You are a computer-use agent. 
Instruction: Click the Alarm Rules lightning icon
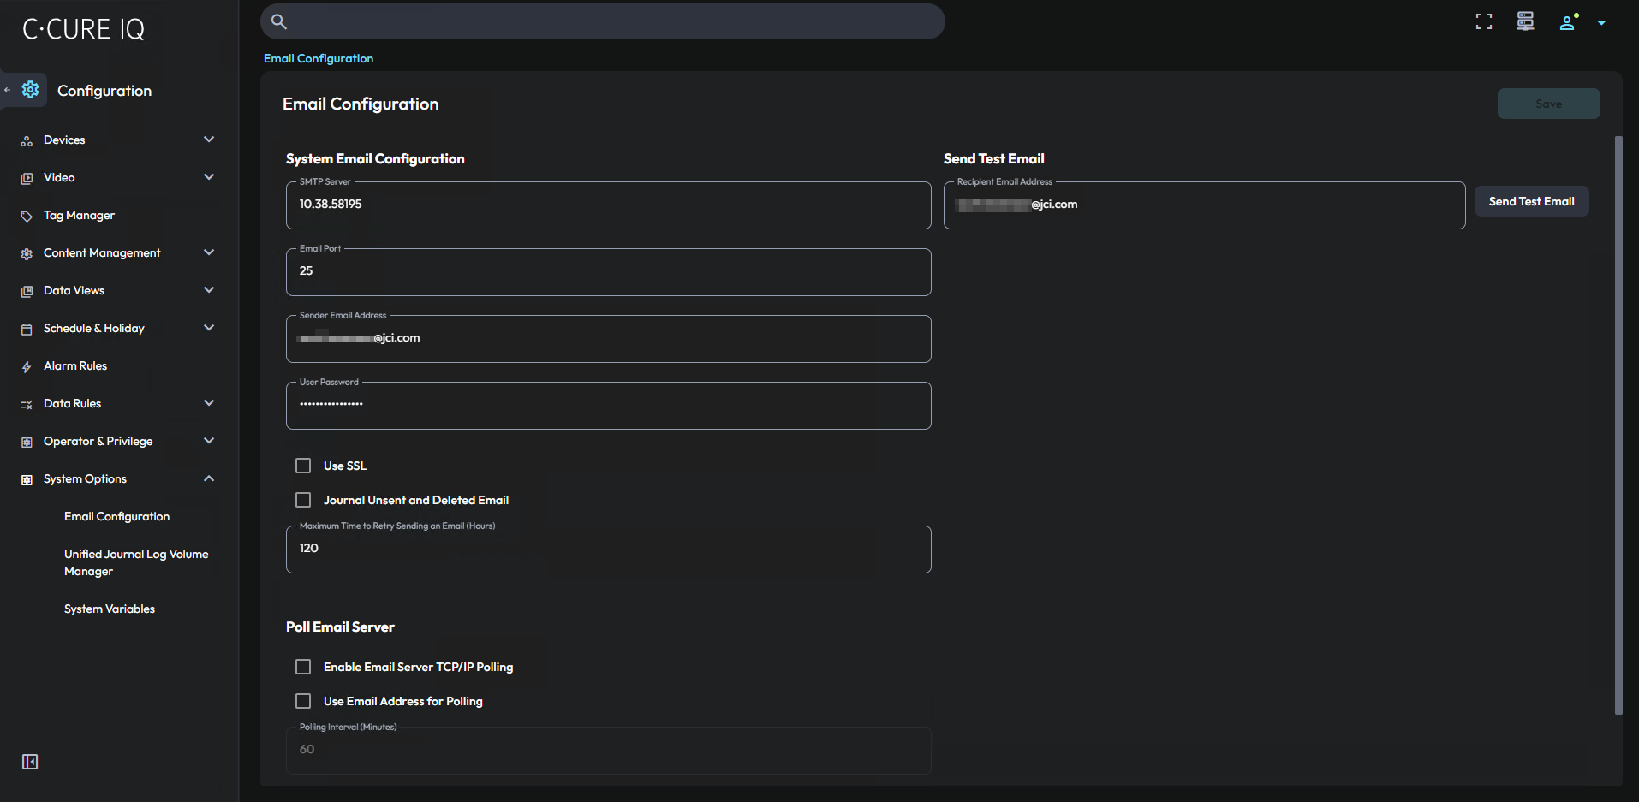pyautogui.click(x=27, y=365)
